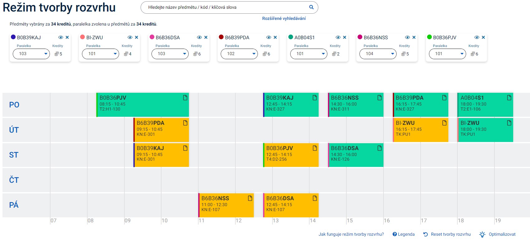Screen dimensions: 530x241
Task: Click the Optimalizovat lightbulb icon
Action: [482, 234]
